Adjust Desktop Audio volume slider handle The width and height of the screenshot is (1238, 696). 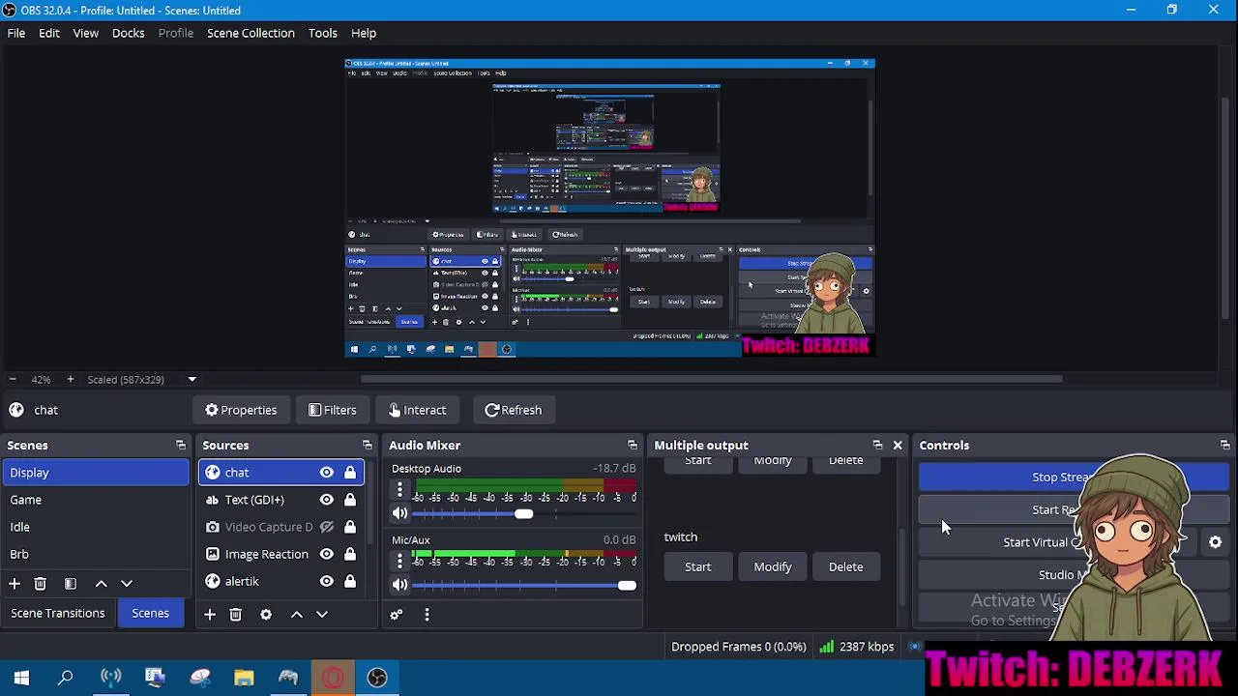[x=523, y=514]
